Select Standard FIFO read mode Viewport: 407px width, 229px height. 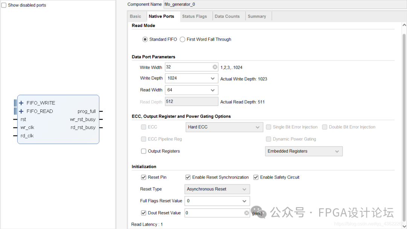click(x=145, y=39)
